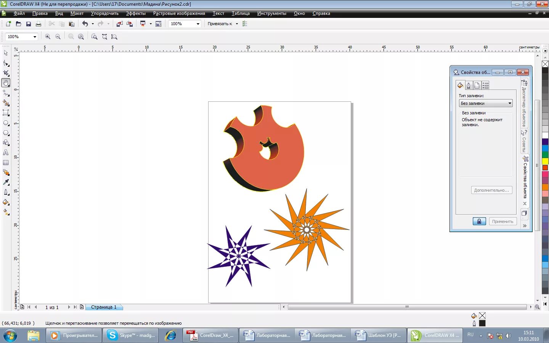
Task: Expand docker tabs double-chevron
Action: [x=525, y=226]
